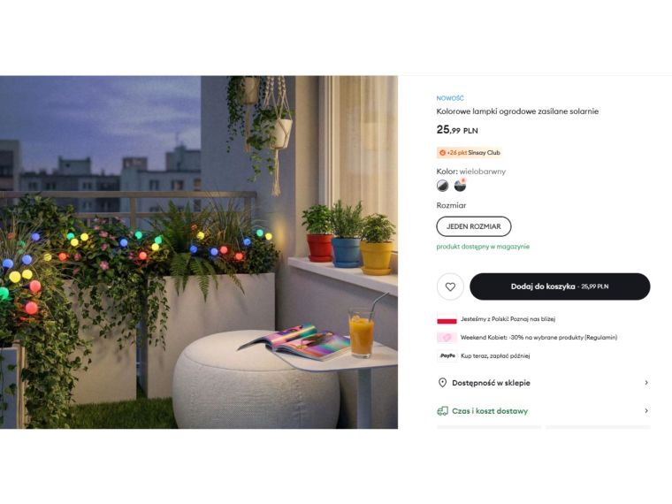Viewport: 672px width, 504px height.
Task: Select the first grey color swatch
Action: click(x=442, y=186)
